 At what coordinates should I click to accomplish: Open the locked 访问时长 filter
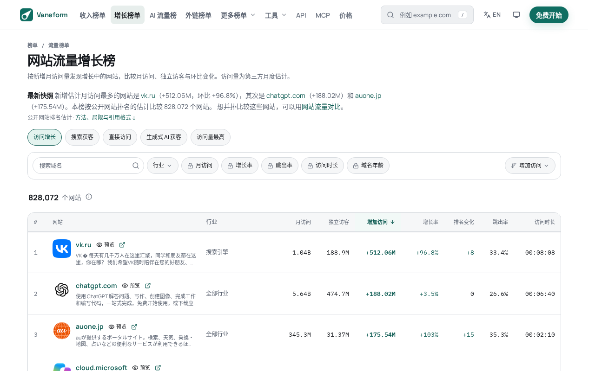(323, 166)
